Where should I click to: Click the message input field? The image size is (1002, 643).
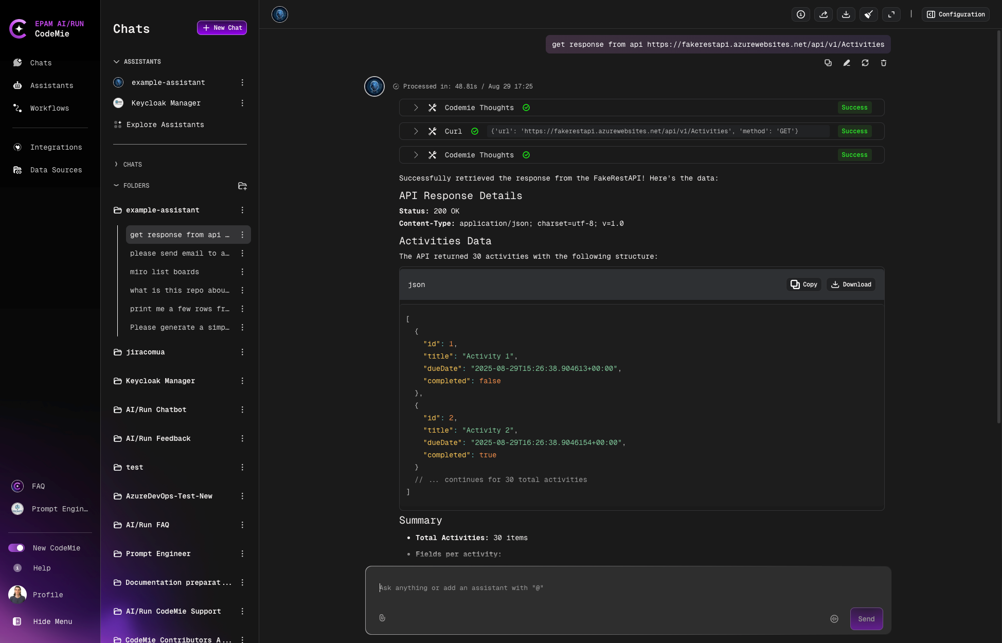[566, 588]
